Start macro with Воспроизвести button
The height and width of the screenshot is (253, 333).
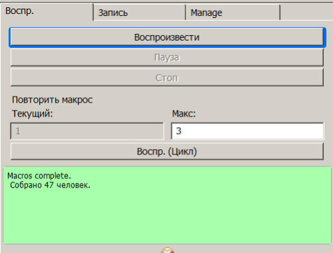[167, 37]
